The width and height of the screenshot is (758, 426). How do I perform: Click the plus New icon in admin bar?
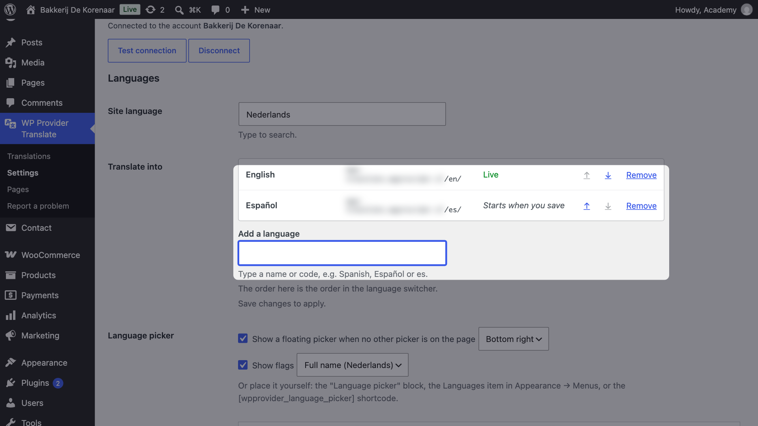(245, 9)
